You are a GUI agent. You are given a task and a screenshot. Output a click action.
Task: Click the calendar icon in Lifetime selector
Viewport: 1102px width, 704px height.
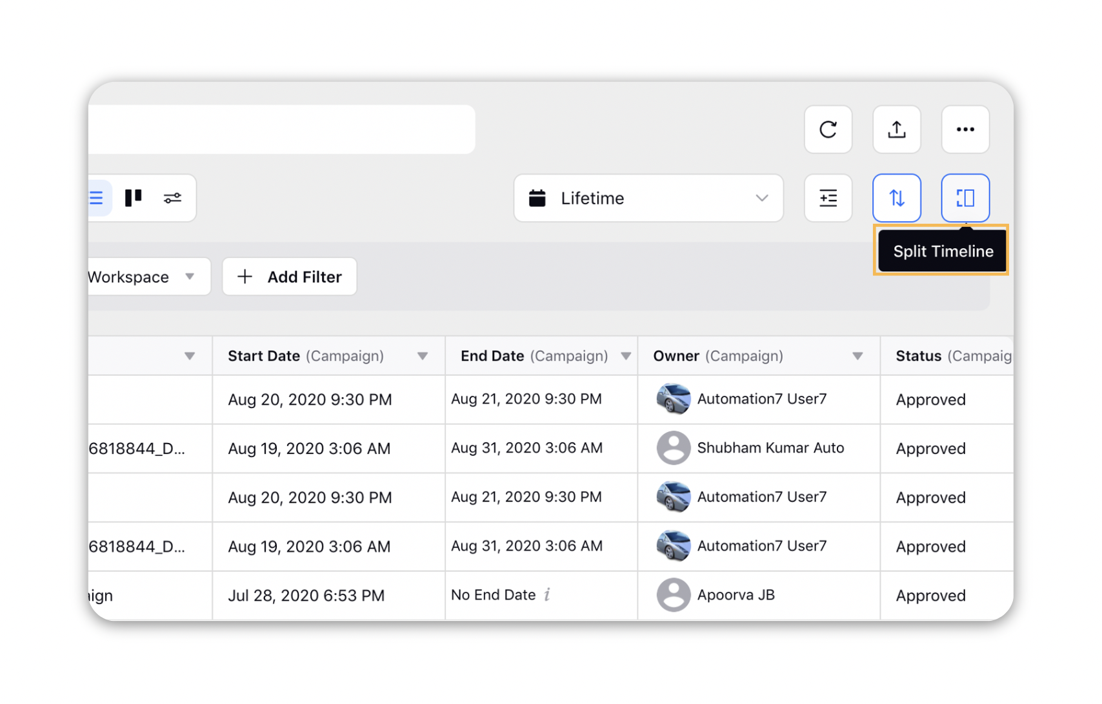(x=537, y=198)
